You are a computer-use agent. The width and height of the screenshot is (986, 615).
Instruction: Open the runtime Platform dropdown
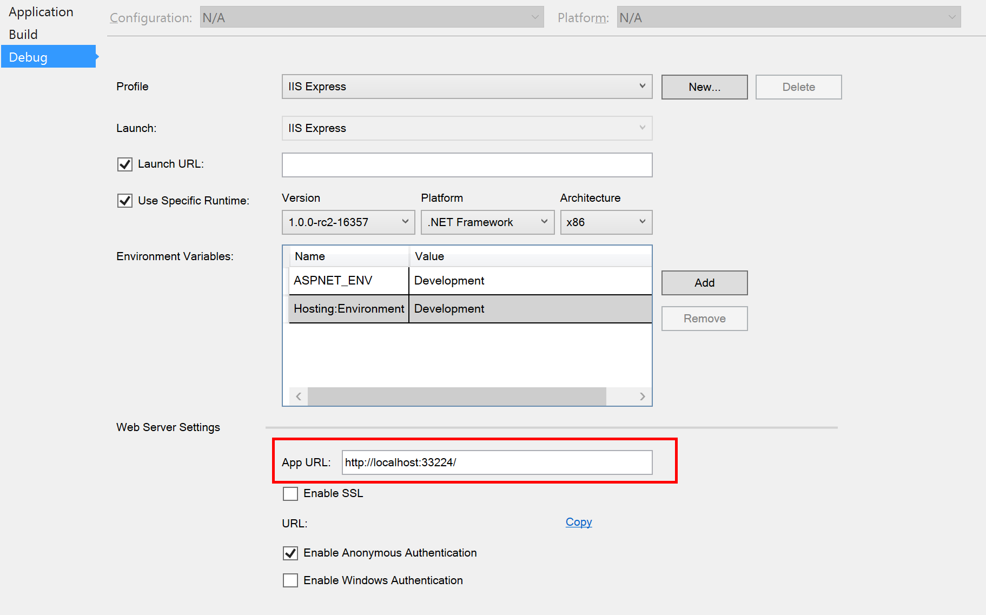(487, 222)
